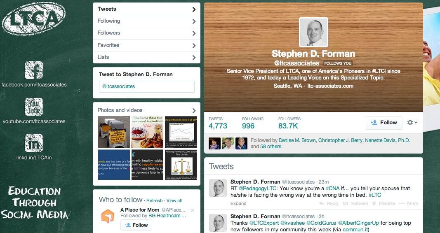Open Stephen D. Forman's profile picture
This screenshot has width=440, height=233.
pos(313,32)
